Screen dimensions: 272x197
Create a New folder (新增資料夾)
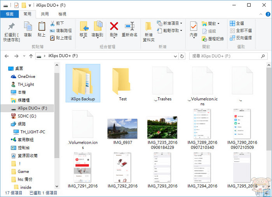149,32
